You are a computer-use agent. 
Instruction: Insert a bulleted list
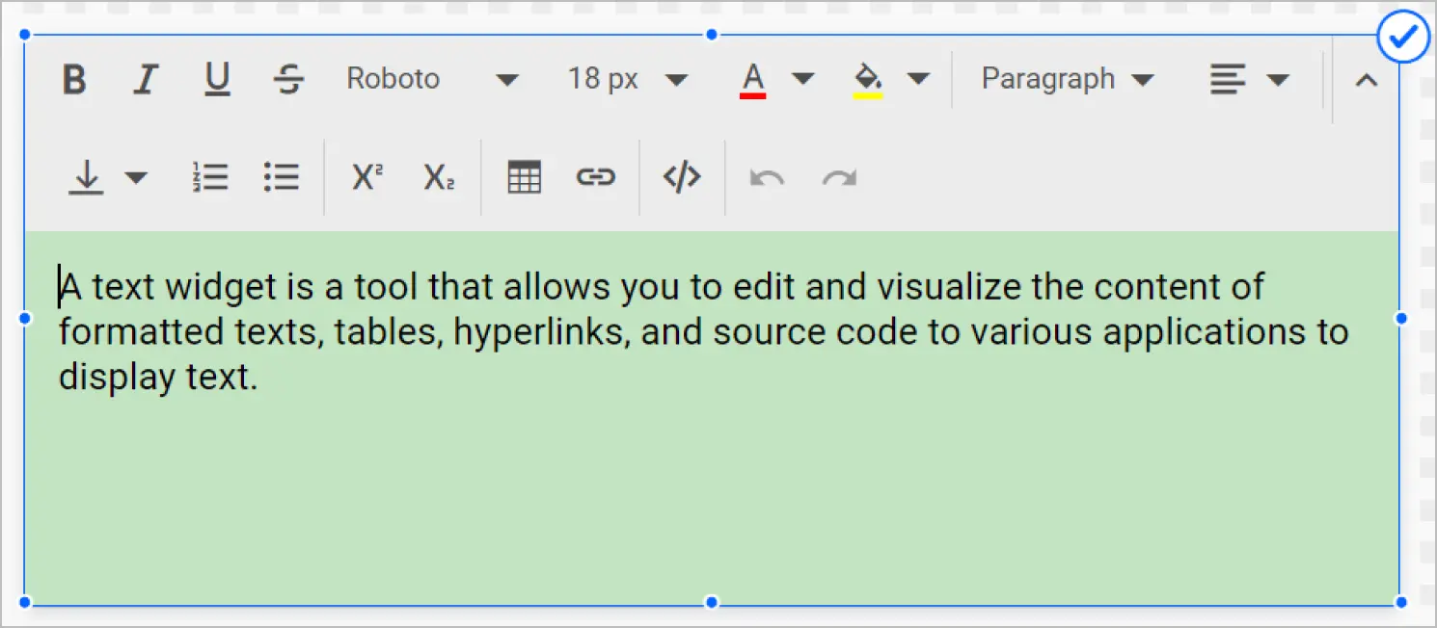click(282, 177)
